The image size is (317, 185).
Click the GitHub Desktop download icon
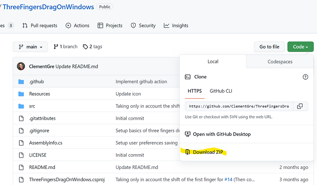point(188,134)
